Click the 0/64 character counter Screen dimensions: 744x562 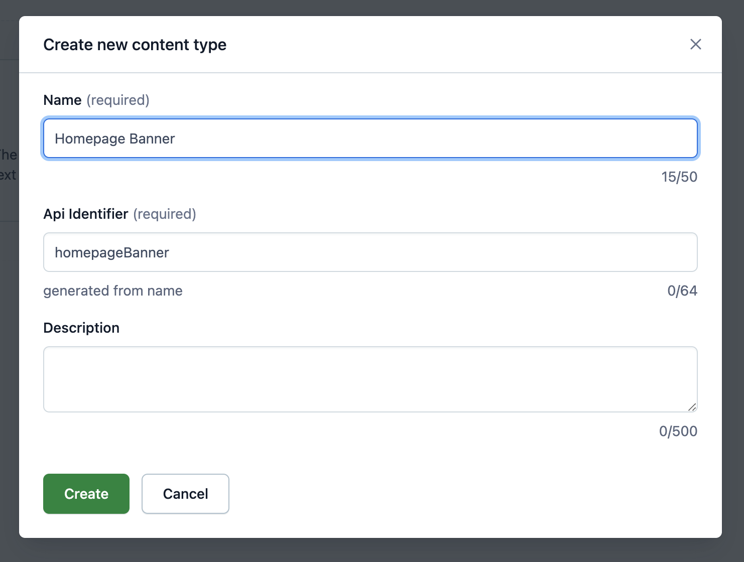(x=682, y=291)
